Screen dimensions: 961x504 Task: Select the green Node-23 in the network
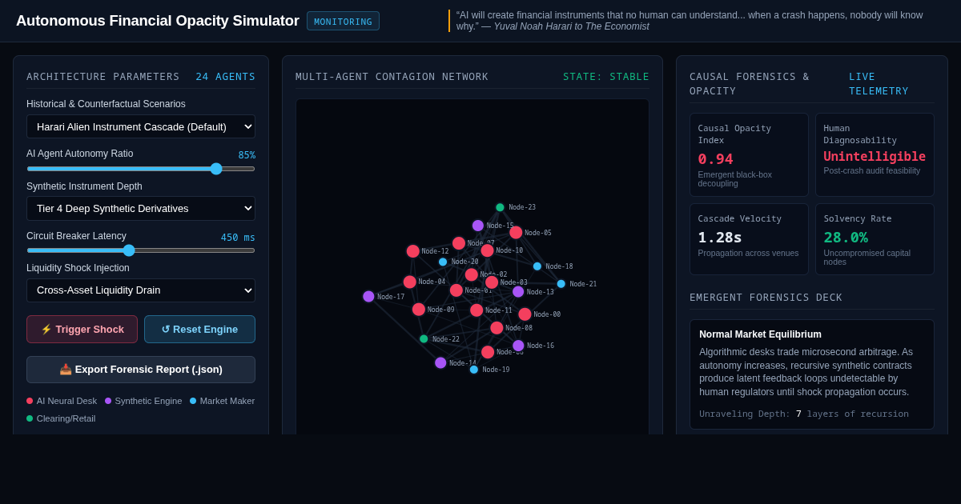pos(500,207)
